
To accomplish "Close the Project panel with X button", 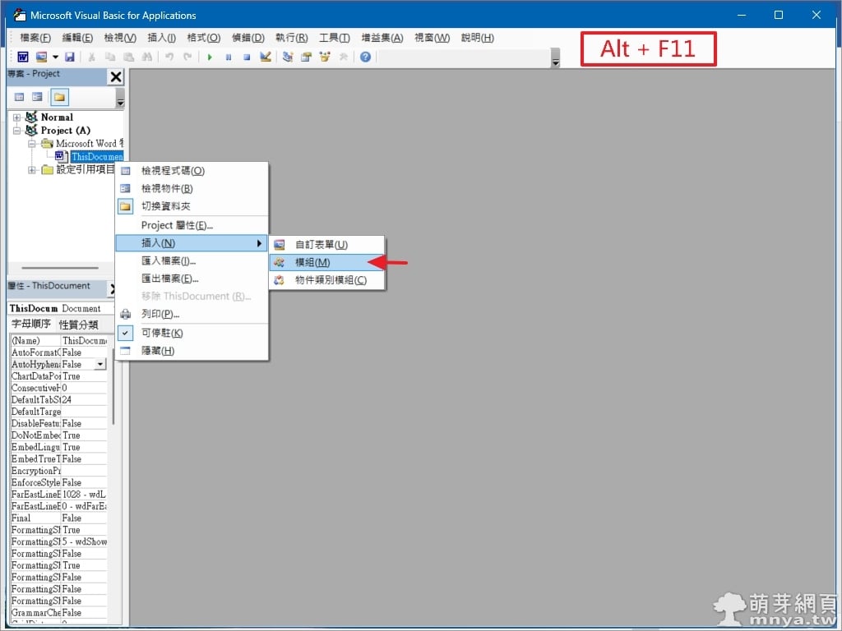I will coord(116,77).
